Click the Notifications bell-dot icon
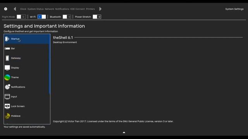The height and width of the screenshot is (139, 248). click(x=7, y=87)
